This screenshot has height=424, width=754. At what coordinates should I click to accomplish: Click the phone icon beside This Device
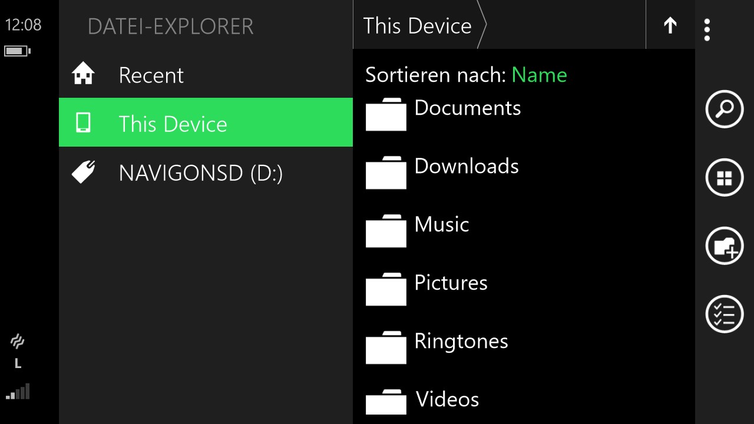tap(83, 123)
